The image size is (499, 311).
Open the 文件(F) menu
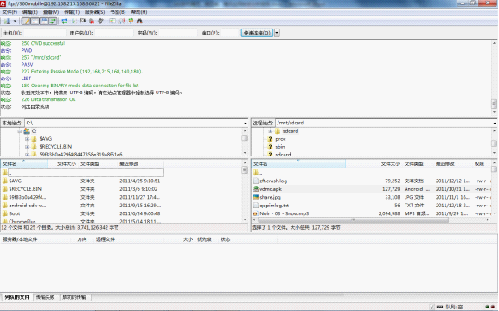(x=10, y=12)
